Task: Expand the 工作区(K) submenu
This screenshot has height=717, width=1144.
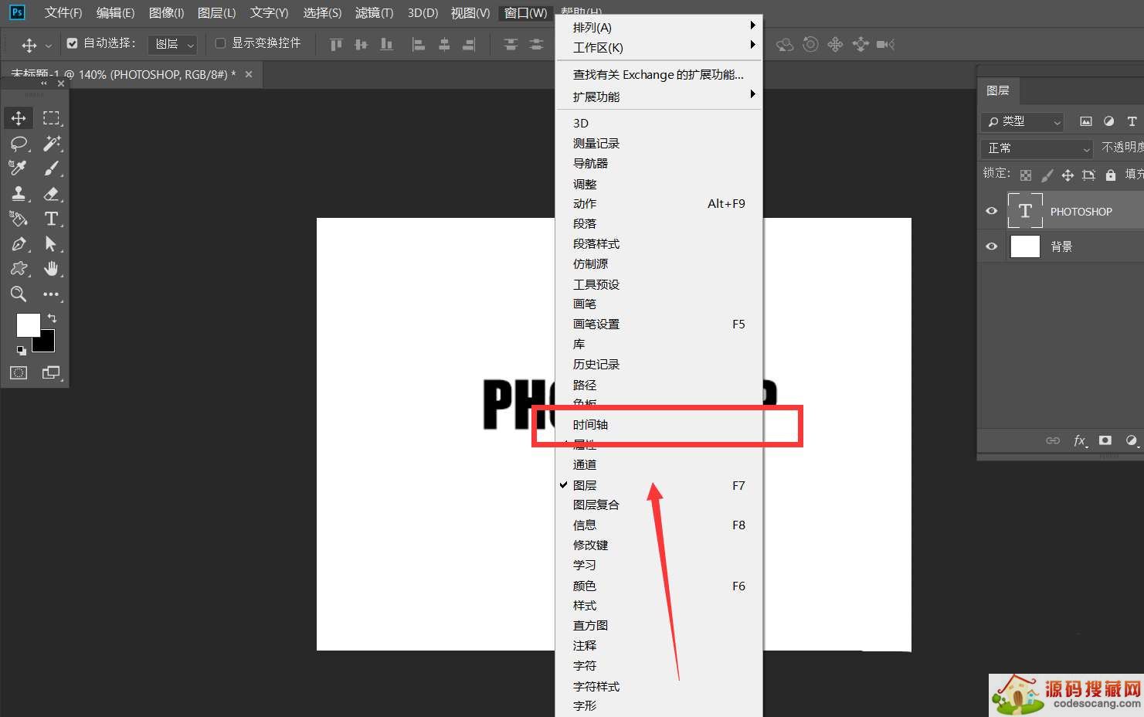Action: 659,47
